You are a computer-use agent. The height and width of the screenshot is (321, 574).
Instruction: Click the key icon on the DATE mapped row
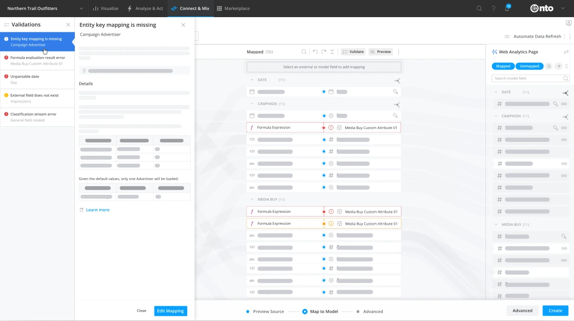click(x=395, y=91)
